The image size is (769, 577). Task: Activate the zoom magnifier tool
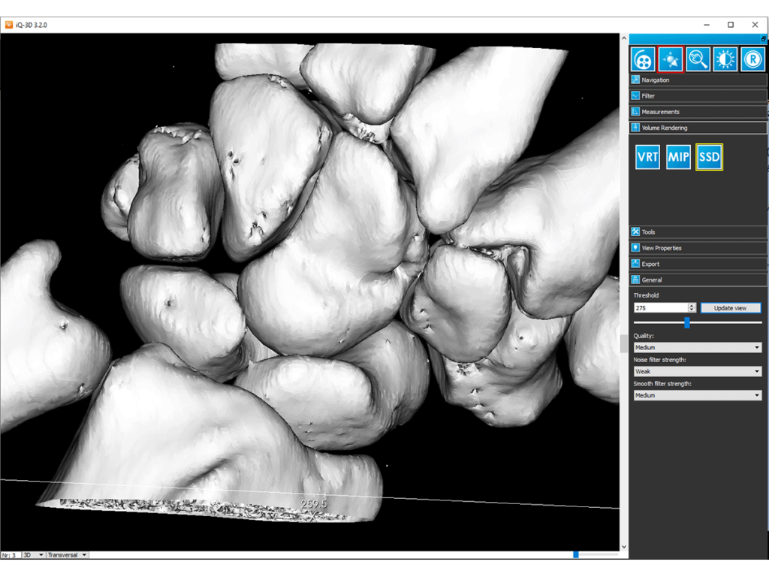[x=698, y=59]
